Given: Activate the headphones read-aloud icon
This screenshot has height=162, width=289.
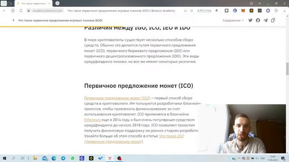Looking at the screenshot, I should (186, 11).
